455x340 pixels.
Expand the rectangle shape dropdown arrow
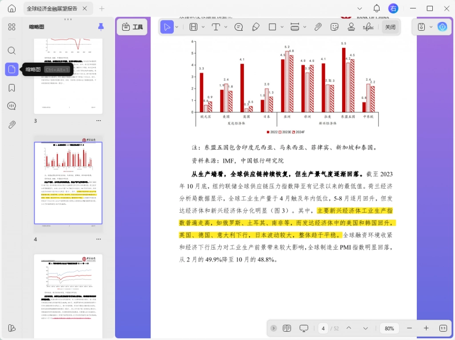(282, 27)
